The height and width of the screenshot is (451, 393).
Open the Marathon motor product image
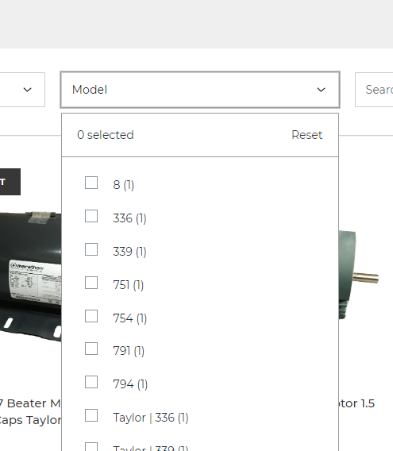click(x=30, y=277)
